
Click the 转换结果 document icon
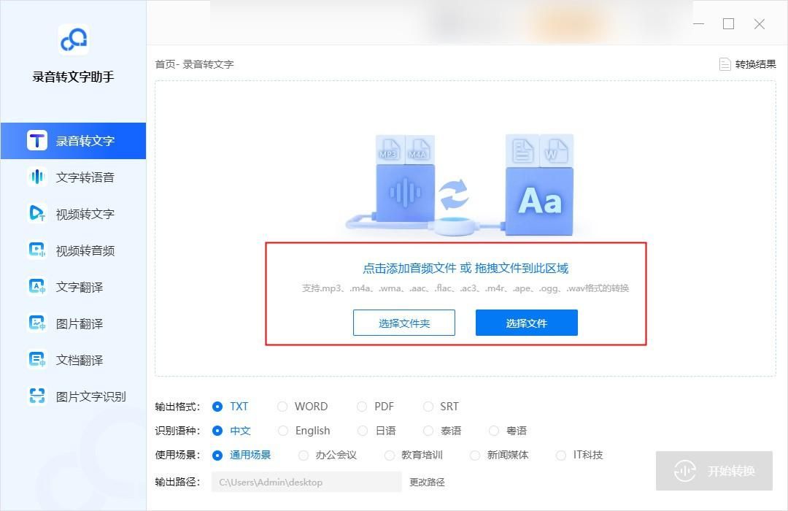pyautogui.click(x=725, y=64)
